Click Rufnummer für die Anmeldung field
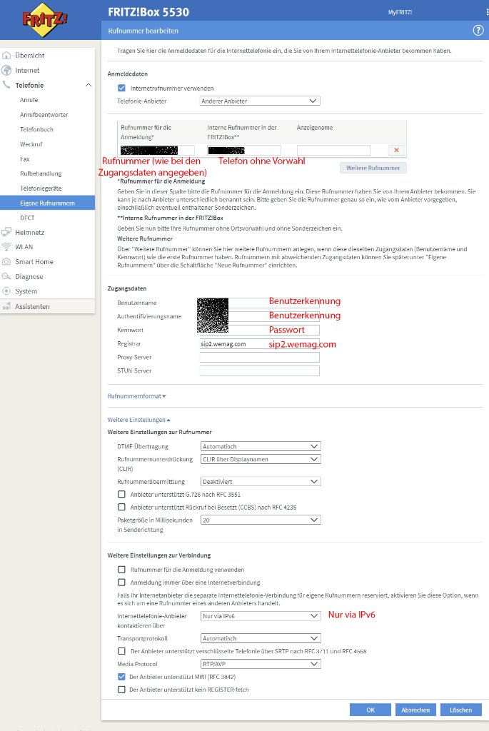Screen dimensions: 489x731 click(x=157, y=150)
